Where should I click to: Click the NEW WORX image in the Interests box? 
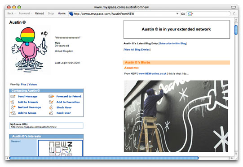pos(61,148)
